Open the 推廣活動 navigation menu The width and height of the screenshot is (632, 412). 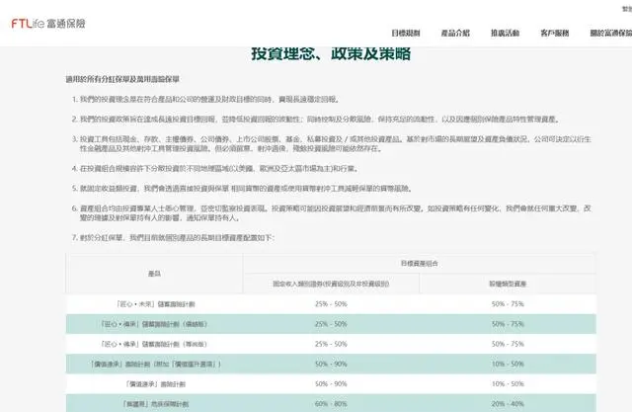tap(505, 33)
